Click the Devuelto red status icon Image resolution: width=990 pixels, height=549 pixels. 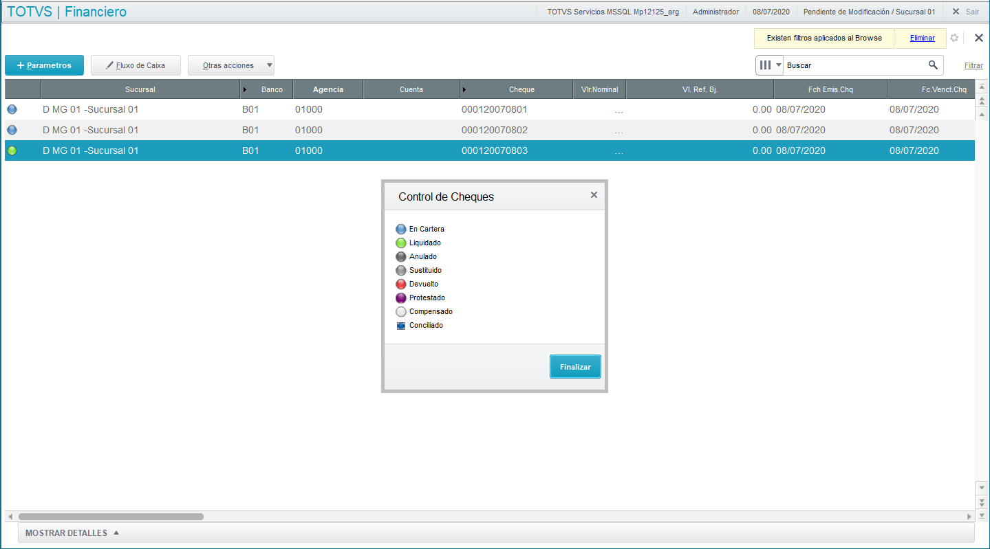tap(401, 284)
